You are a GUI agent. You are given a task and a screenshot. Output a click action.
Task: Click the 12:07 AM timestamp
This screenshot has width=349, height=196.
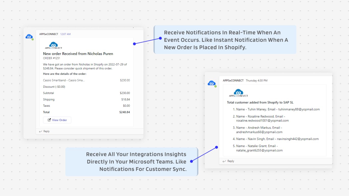tap(65, 34)
